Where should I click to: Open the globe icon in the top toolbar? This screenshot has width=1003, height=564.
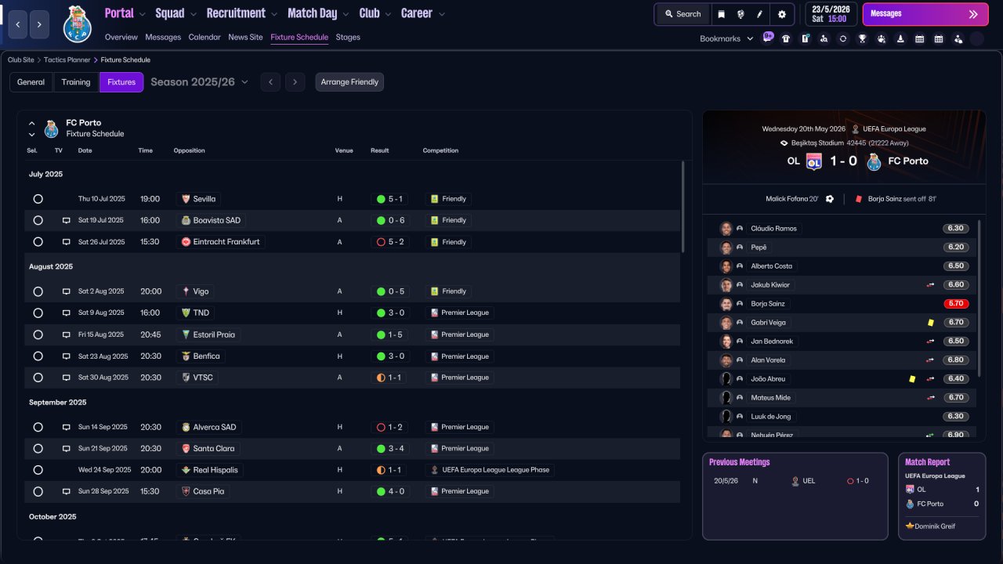click(740, 14)
